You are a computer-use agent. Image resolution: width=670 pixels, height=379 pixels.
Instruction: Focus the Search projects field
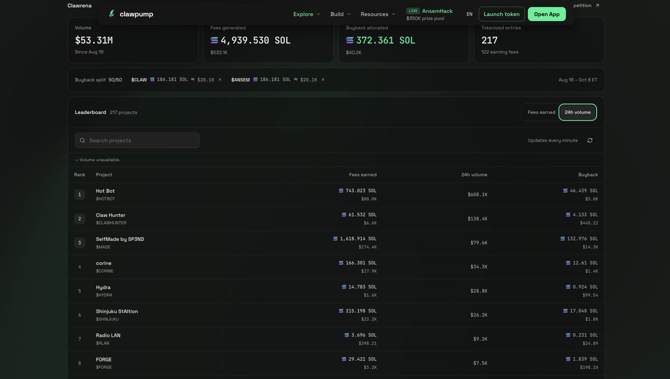coord(137,141)
